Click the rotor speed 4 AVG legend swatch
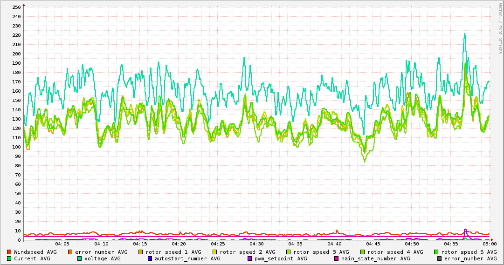Image resolution: width=504 pixels, height=265 pixels. (x=363, y=252)
